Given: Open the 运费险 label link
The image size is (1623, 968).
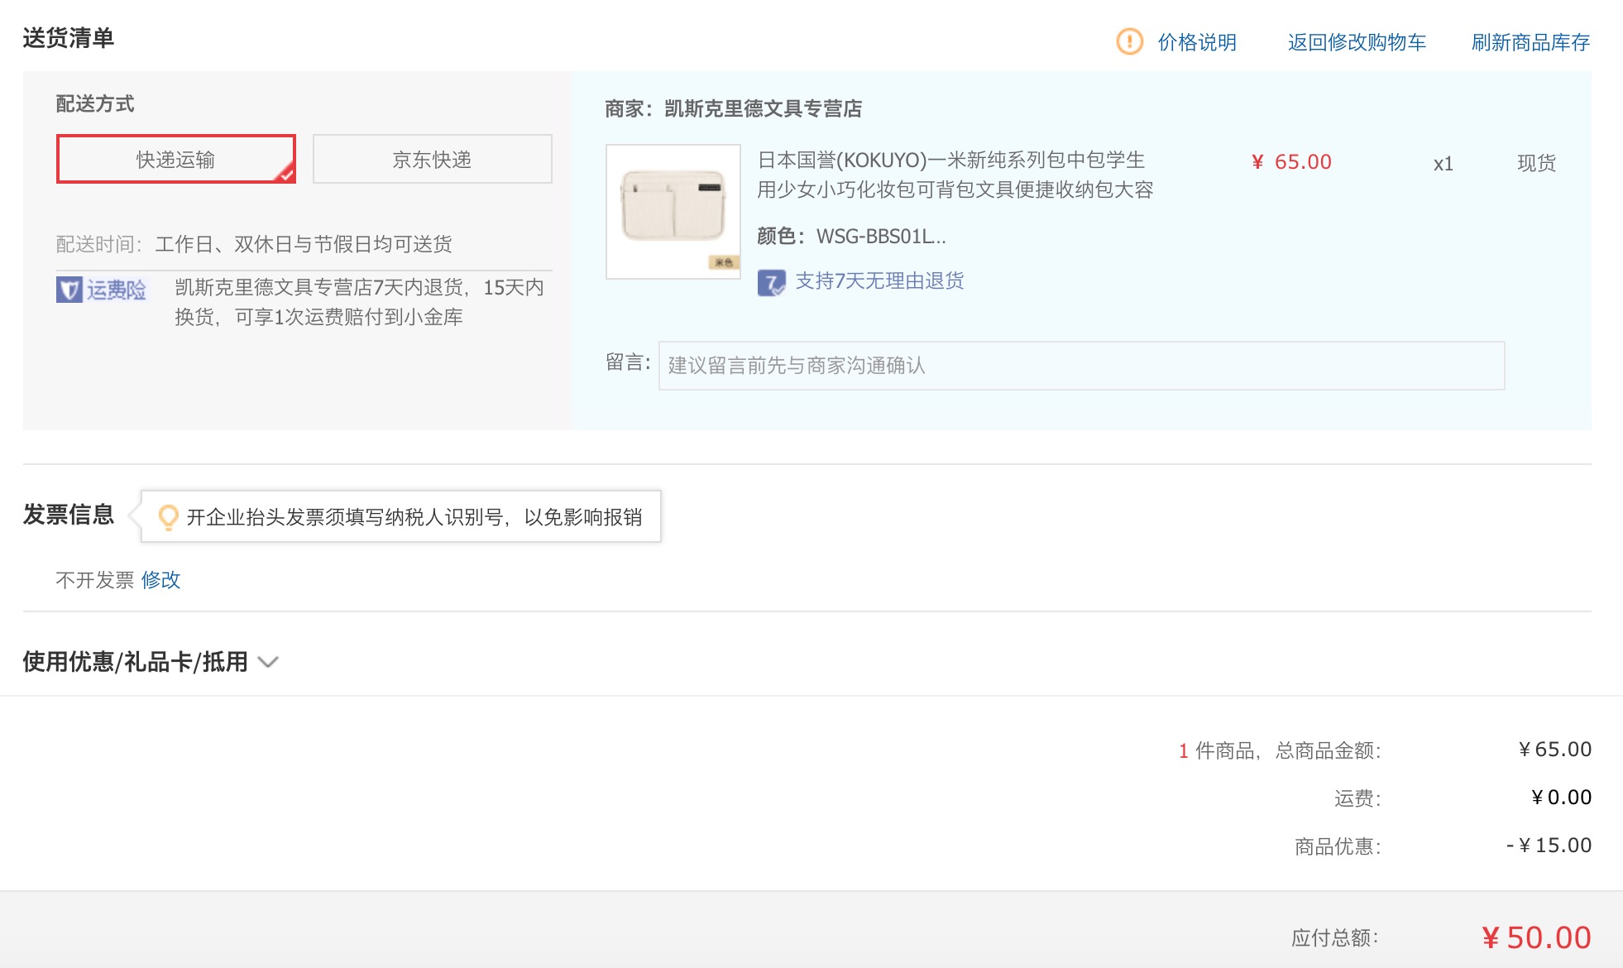Looking at the screenshot, I should pos(117,290).
